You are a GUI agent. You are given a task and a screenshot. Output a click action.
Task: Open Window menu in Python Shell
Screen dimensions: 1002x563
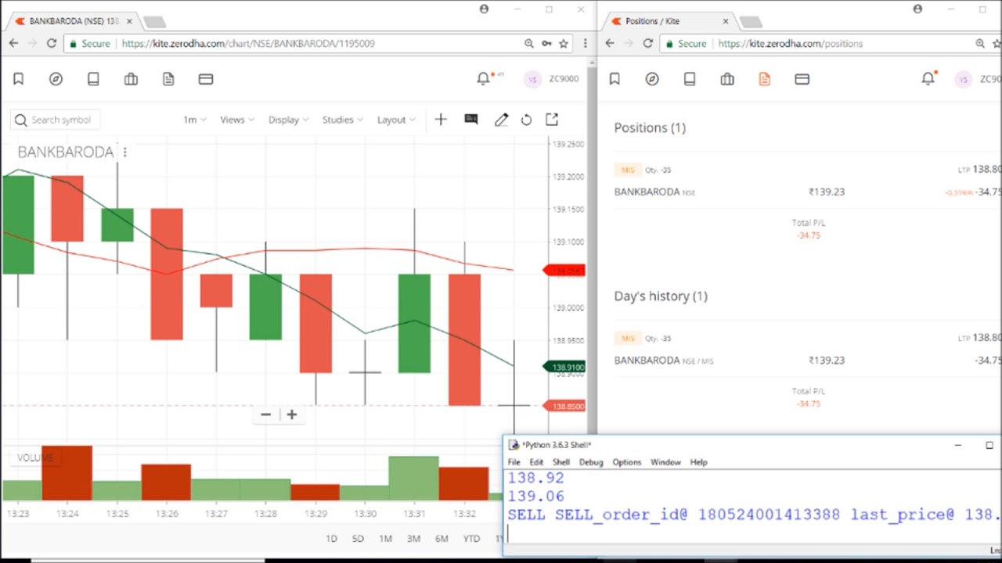(x=665, y=462)
